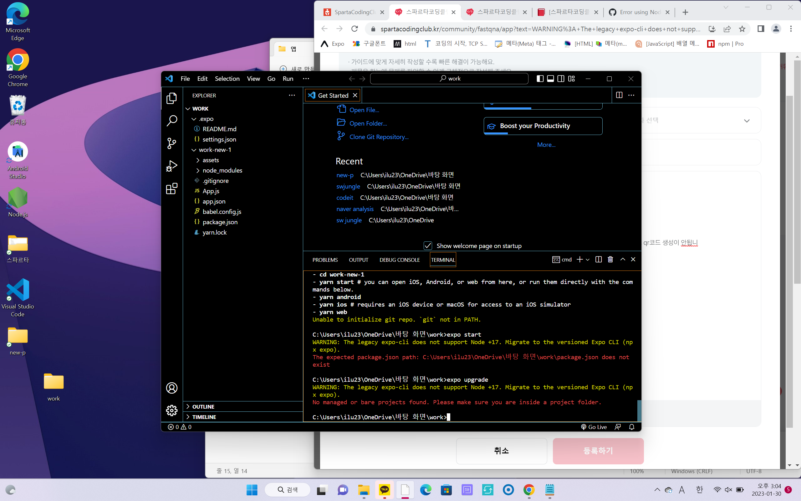The image size is (801, 501).
Task: Open KakaoTalk from the taskbar
Action: (384, 490)
